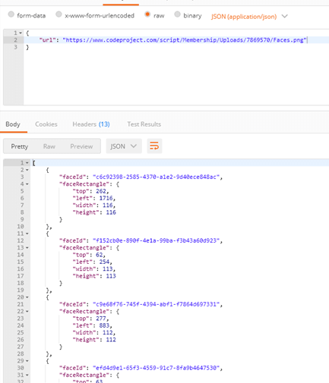
Task: Toggle the wrap lines icon
Action: click(x=154, y=146)
